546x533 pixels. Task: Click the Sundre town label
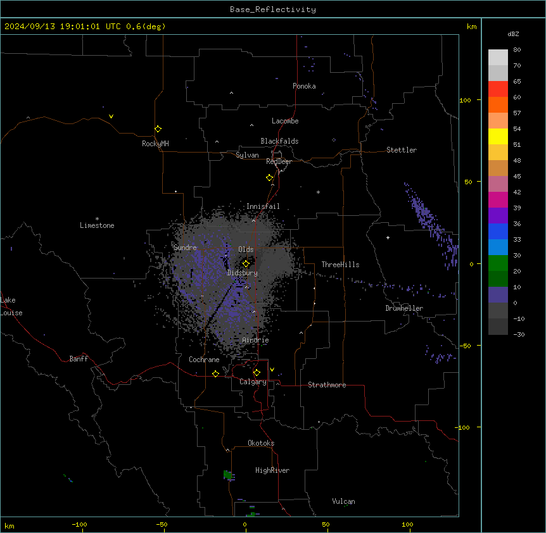[185, 248]
